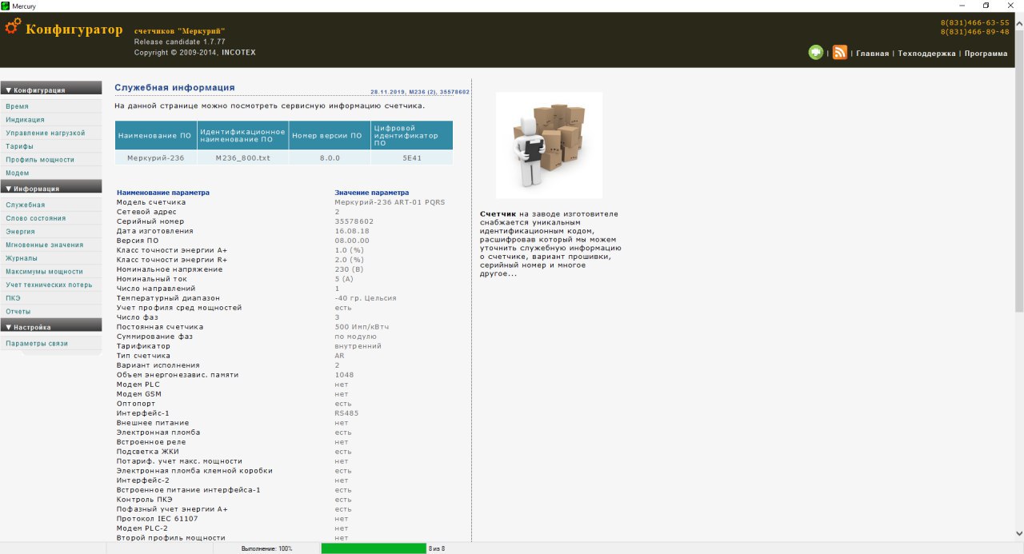Open Модем in the sidebar
1024x554 pixels.
[17, 173]
